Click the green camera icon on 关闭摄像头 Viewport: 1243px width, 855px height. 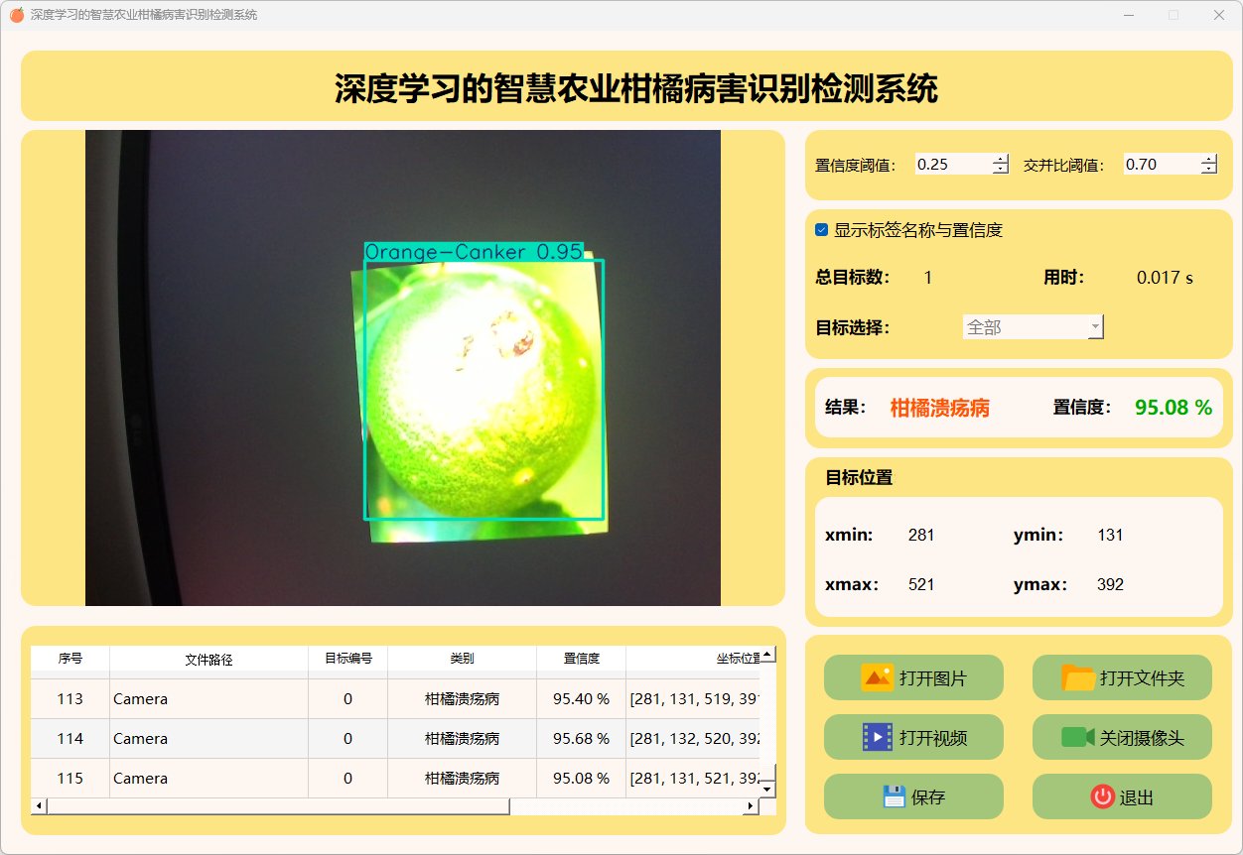click(1078, 737)
